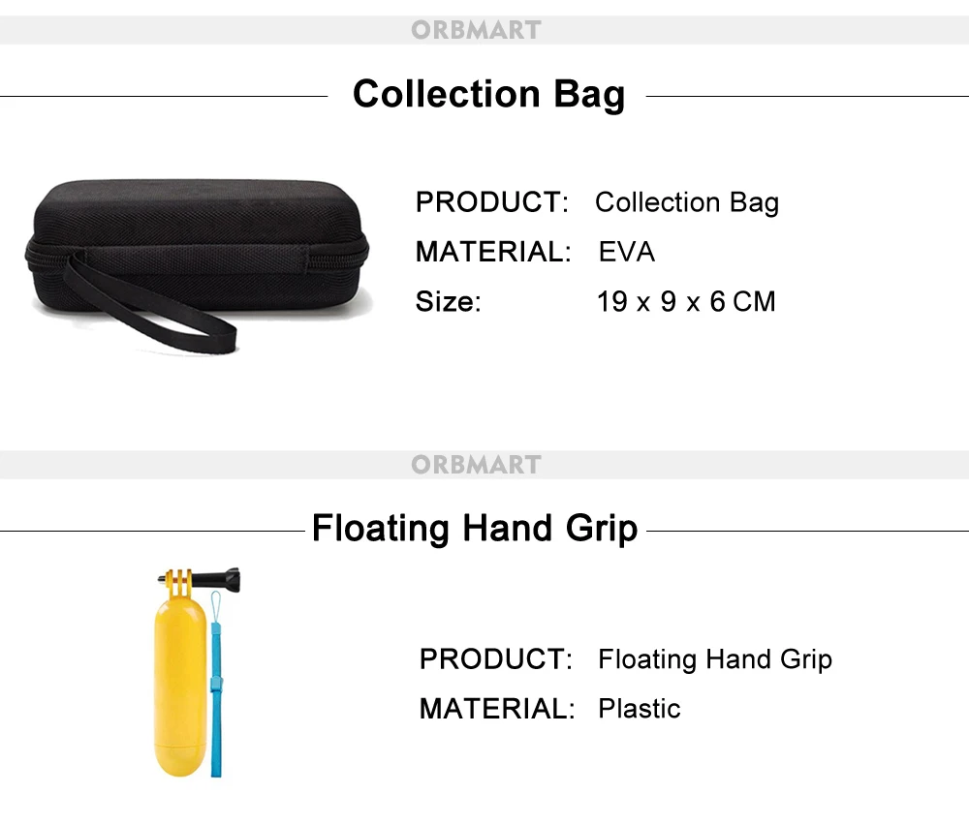Image resolution: width=969 pixels, height=825 pixels.
Task: Click the second ORBMART banner text
Action: tap(475, 465)
